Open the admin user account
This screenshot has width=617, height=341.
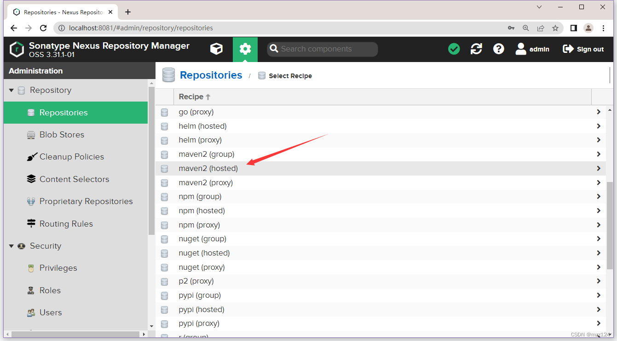click(x=532, y=49)
